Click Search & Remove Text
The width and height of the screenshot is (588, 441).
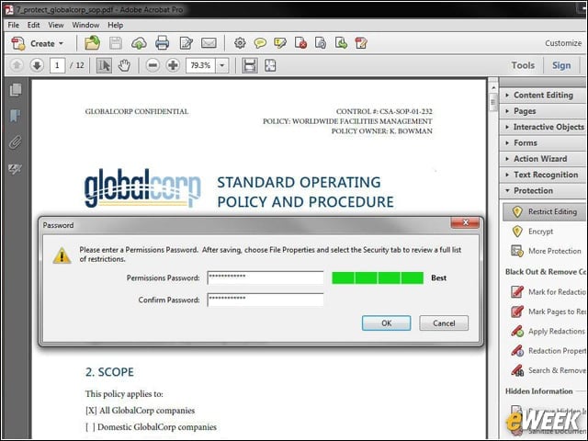pos(548,370)
